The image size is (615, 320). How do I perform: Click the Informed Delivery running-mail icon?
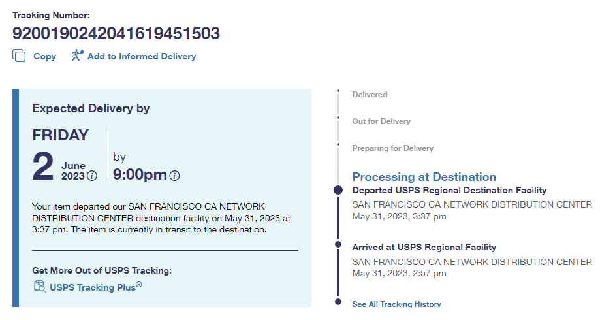click(78, 56)
